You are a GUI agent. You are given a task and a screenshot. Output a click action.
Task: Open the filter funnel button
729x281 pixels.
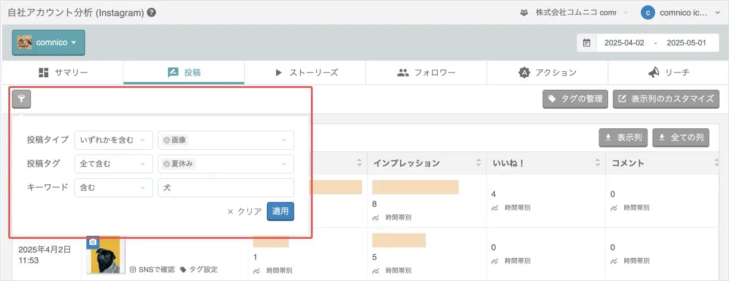[x=21, y=99]
